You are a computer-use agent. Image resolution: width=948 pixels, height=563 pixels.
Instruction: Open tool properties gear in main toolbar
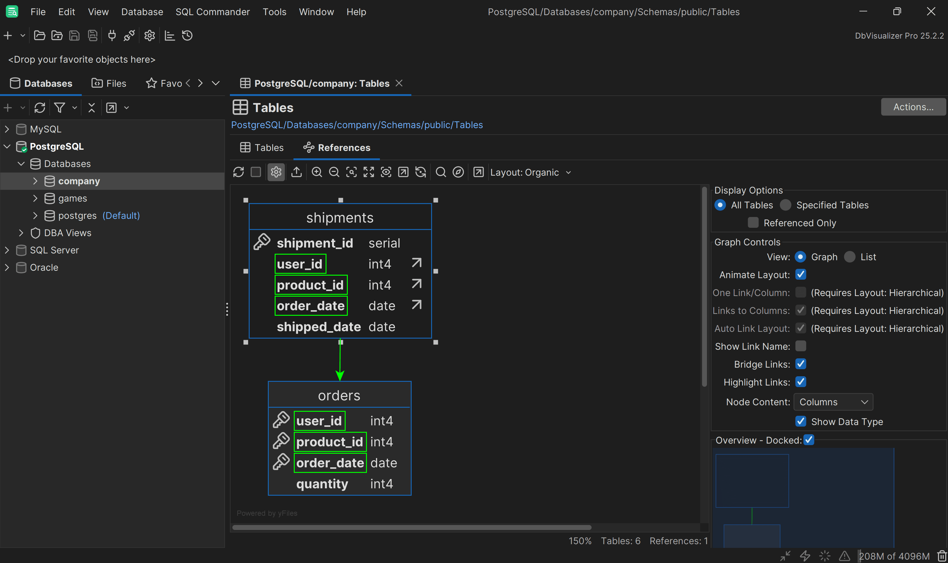(149, 36)
